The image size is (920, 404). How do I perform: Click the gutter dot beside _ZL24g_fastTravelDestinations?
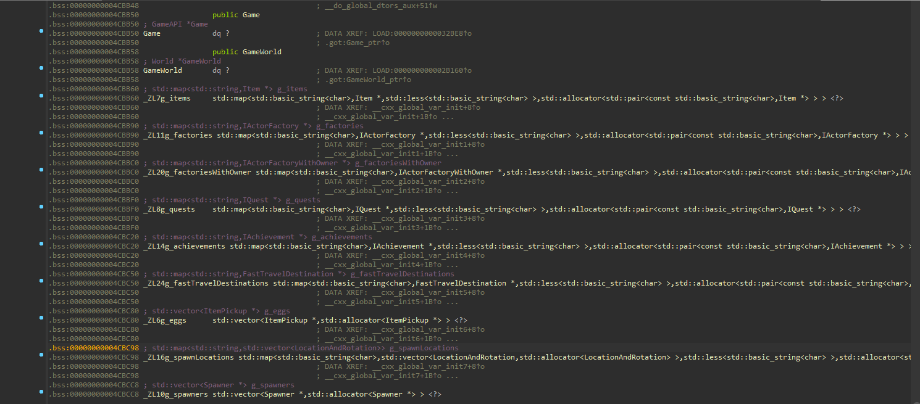coord(41,281)
